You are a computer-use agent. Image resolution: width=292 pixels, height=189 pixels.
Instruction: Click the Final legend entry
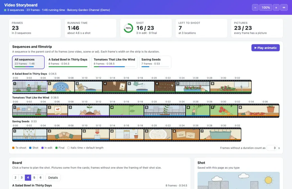tap(60, 148)
